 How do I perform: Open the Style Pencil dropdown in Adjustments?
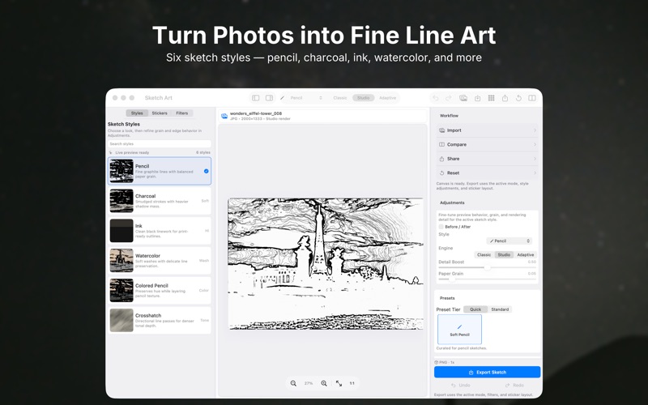(509, 241)
